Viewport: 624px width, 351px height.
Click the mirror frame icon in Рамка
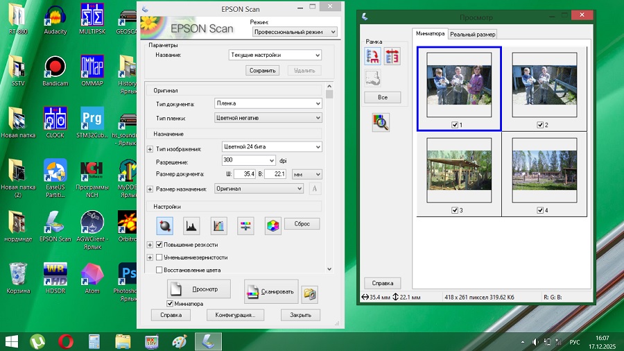click(392, 57)
